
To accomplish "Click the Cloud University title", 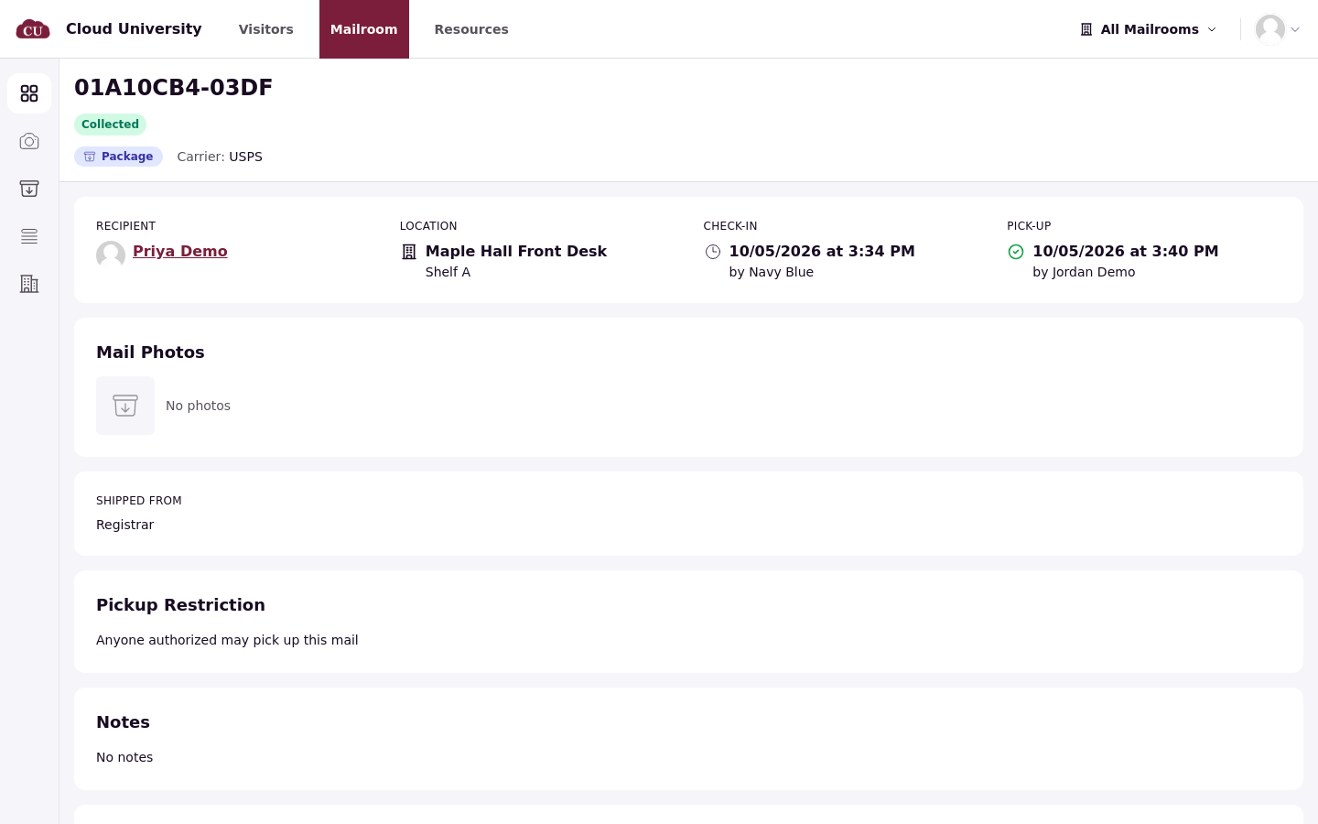I will (x=134, y=28).
